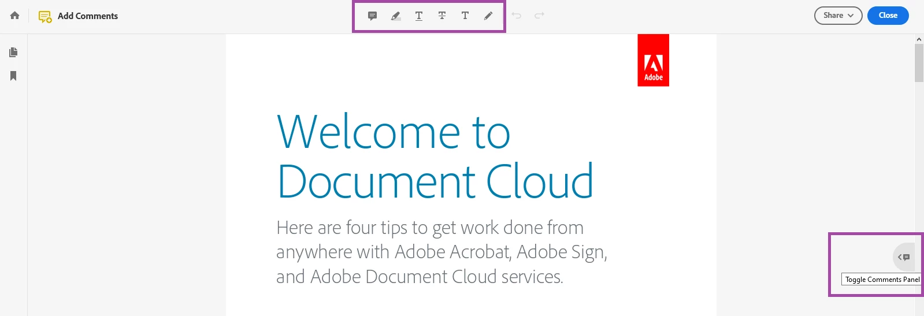The height and width of the screenshot is (316, 924).
Task: Click the 'Document Cloud' heading line
Action: [x=436, y=181]
